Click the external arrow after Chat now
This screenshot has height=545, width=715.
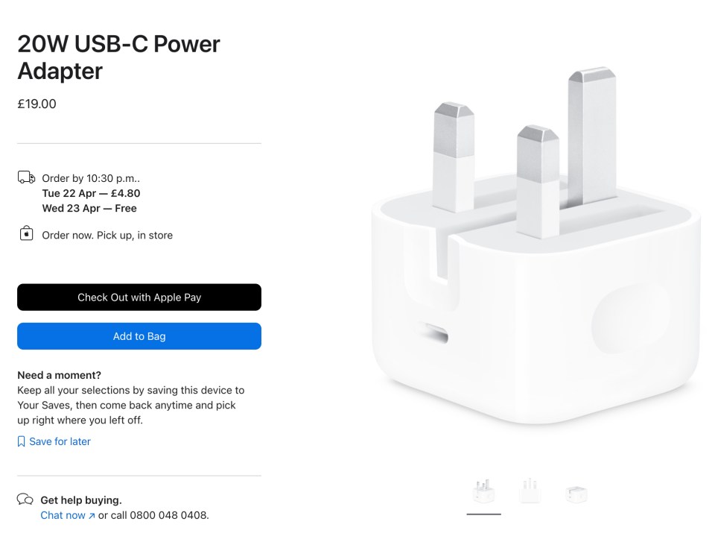pyautogui.click(x=92, y=516)
